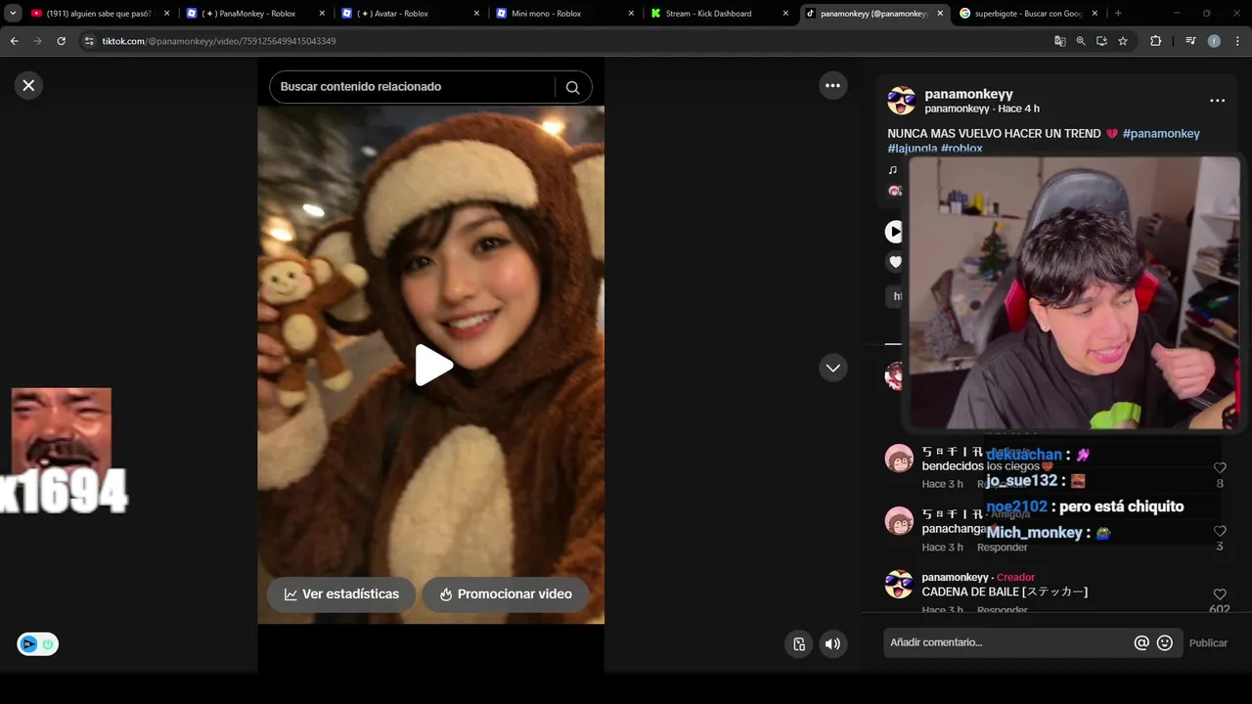Image resolution: width=1252 pixels, height=704 pixels.
Task: Open avatar of 'bendecidos los ciegos' commenter
Action: [899, 458]
